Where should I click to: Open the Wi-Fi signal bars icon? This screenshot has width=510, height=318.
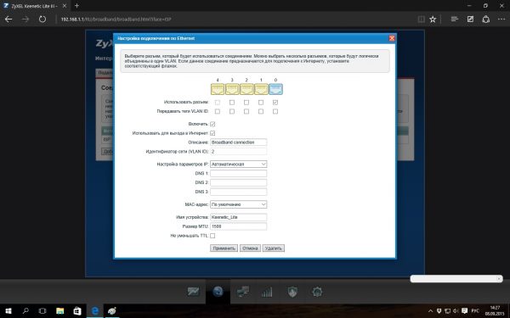click(x=267, y=292)
